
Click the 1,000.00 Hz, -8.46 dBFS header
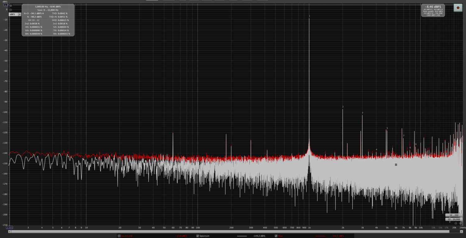coord(48,7)
